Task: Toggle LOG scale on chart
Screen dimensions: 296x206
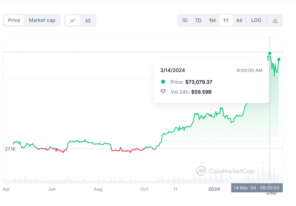Action: point(256,20)
